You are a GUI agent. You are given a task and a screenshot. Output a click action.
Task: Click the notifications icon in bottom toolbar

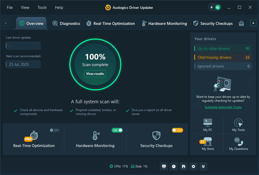pos(164,166)
